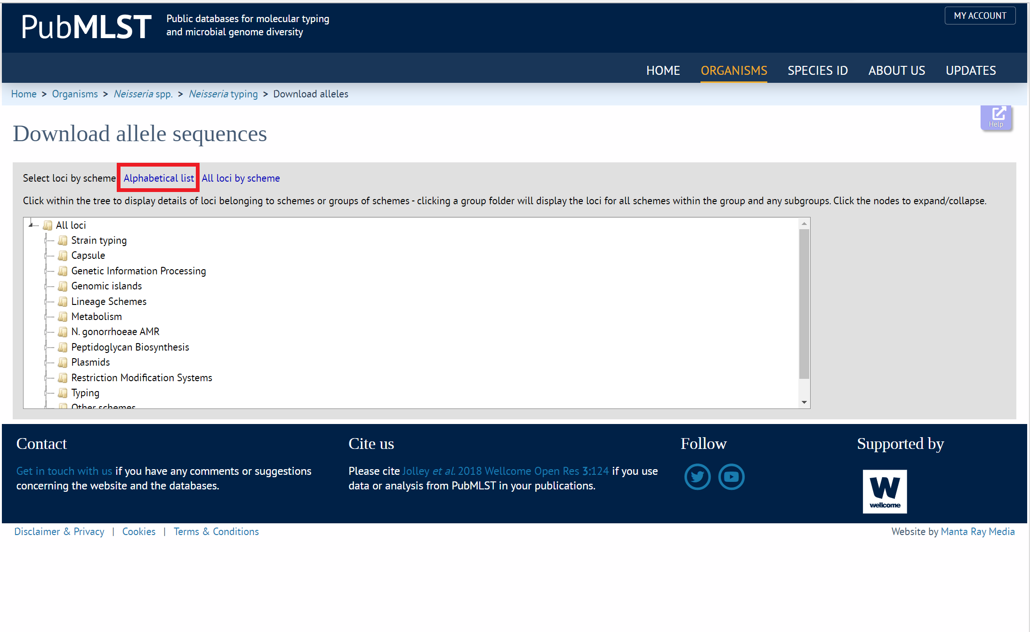Image resolution: width=1030 pixels, height=632 pixels.
Task: Open the All loci by scheme link
Action: (241, 178)
